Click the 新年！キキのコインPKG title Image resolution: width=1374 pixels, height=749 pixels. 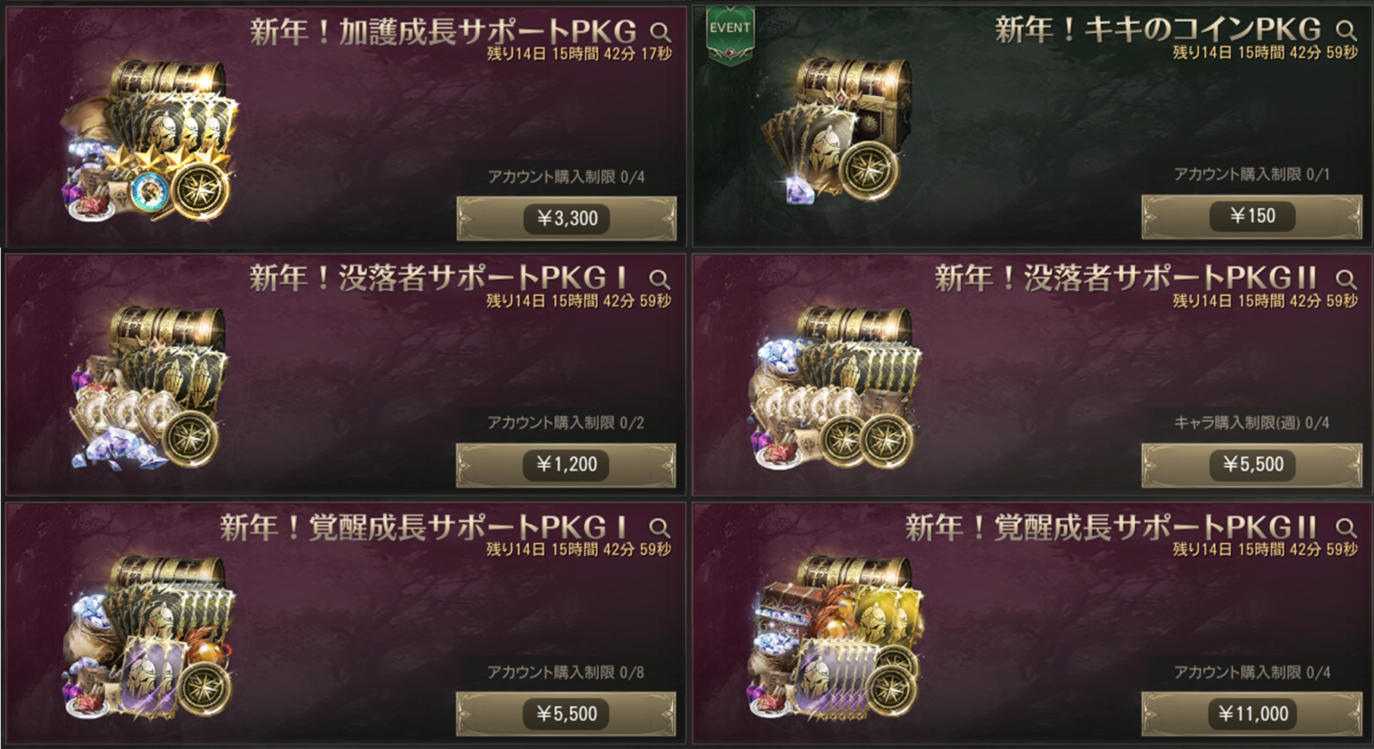coord(1157,30)
